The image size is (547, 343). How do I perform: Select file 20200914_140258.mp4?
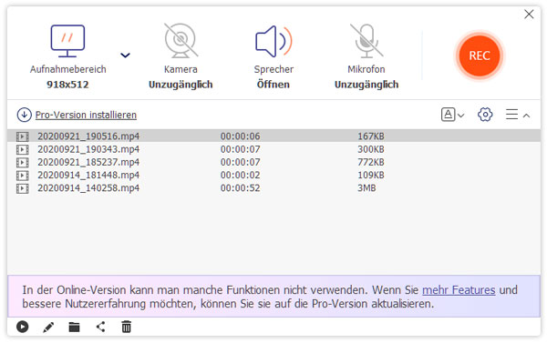point(273,188)
